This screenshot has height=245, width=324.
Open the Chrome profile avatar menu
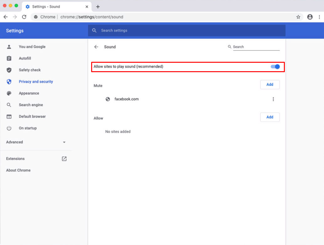tap(310, 17)
